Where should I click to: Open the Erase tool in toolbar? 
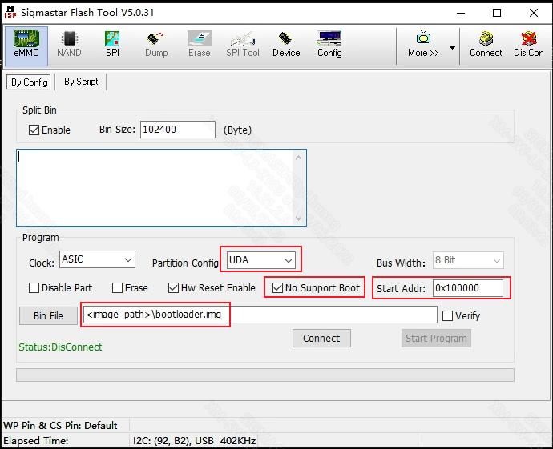200,45
